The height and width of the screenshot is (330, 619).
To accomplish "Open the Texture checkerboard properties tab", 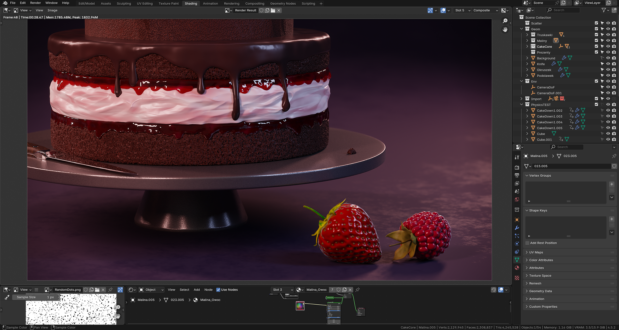I will 517,278.
